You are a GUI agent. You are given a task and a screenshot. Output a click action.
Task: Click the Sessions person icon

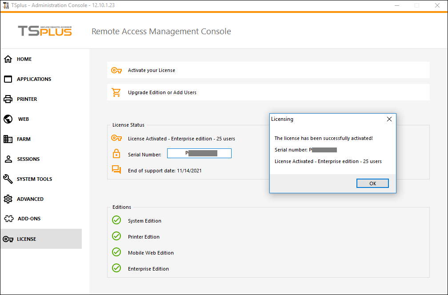pos(8,159)
